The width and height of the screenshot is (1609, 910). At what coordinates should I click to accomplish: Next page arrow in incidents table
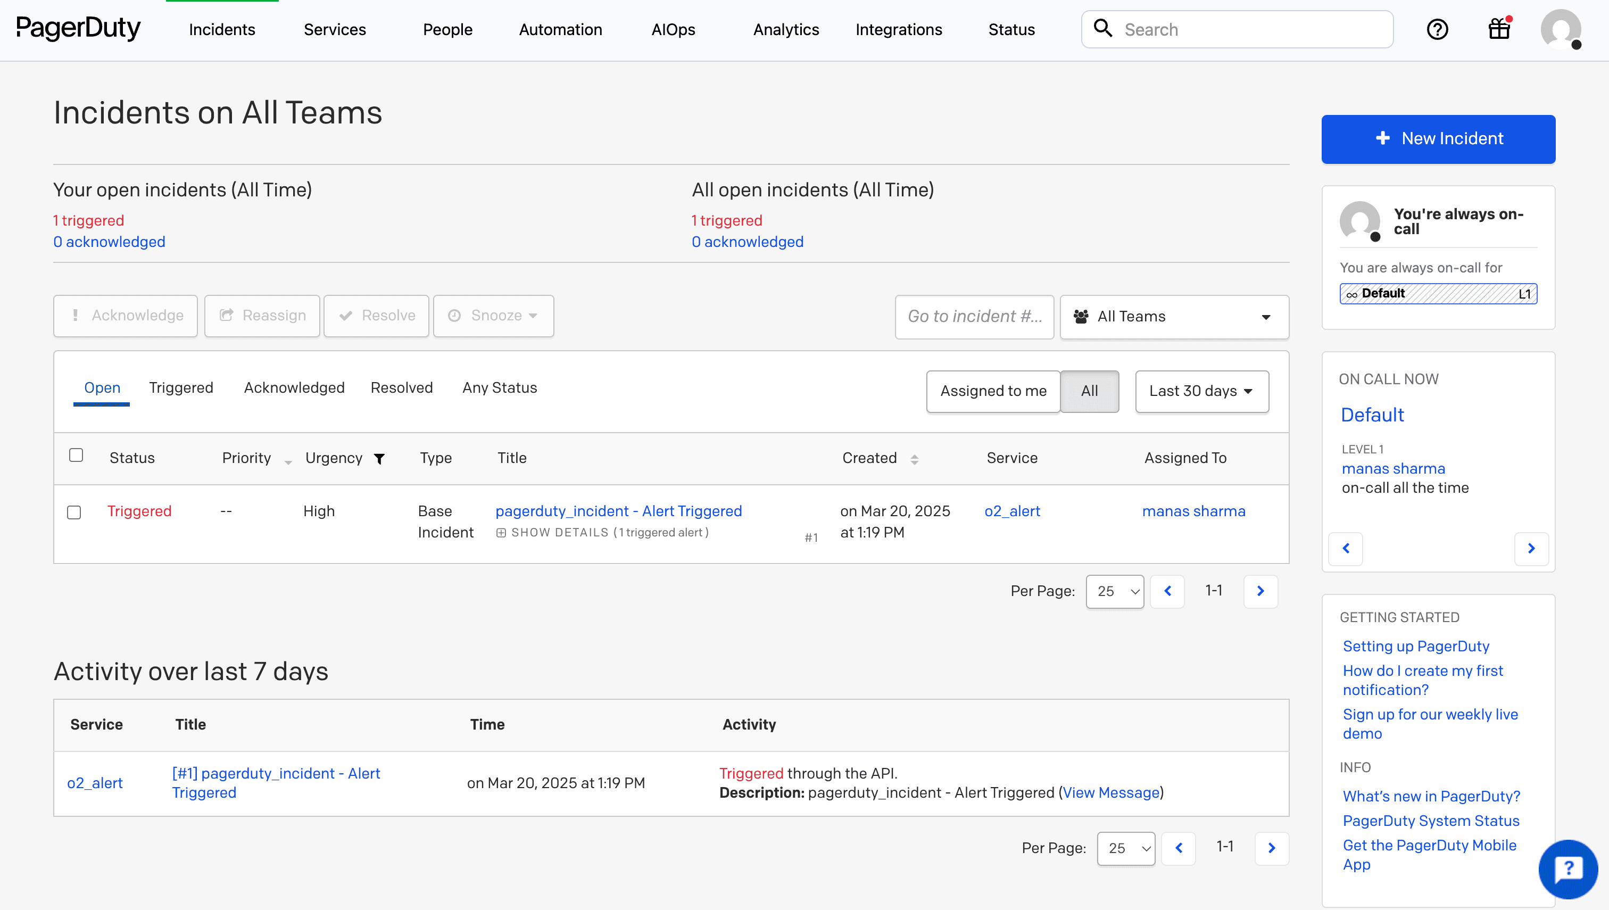[x=1260, y=591]
